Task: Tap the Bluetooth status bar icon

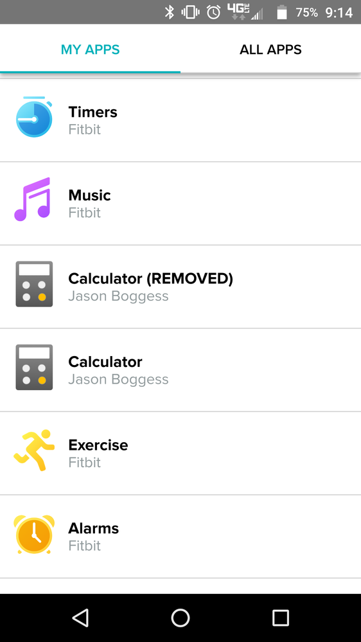Action: [169, 12]
